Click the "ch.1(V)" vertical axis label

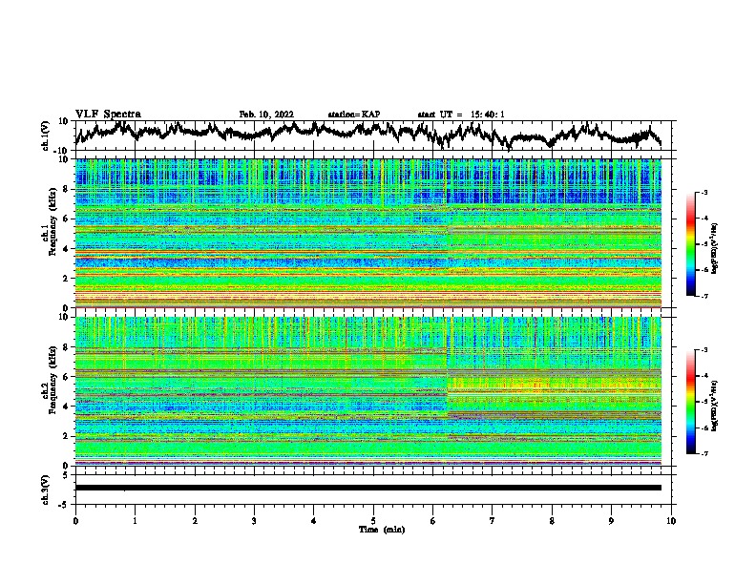coord(46,136)
